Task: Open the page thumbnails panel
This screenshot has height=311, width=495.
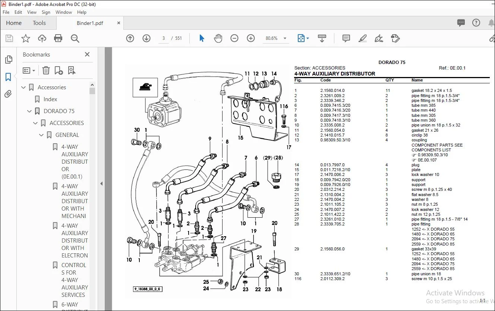Action: click(x=8, y=60)
